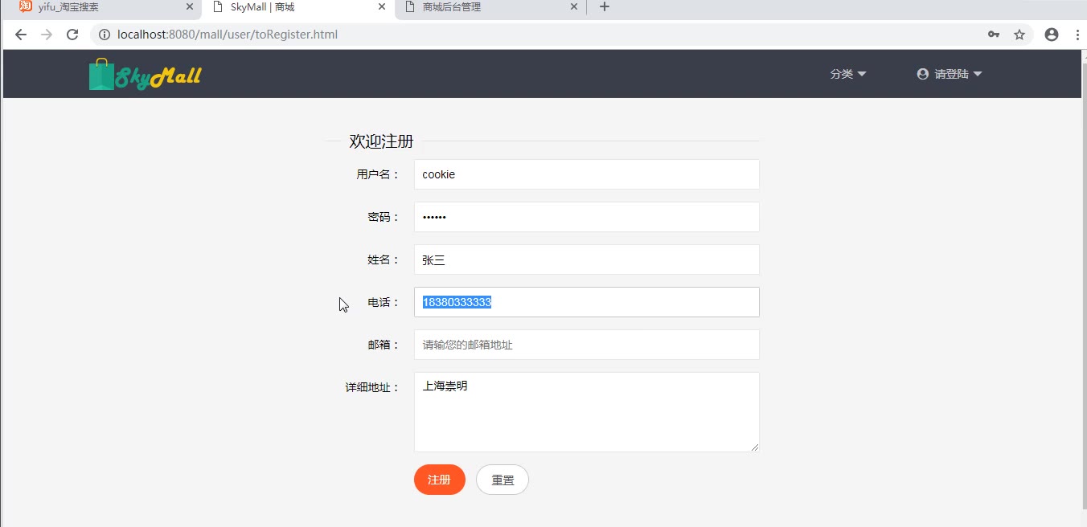
Task: Click the SkyMall logo
Action: click(x=146, y=75)
